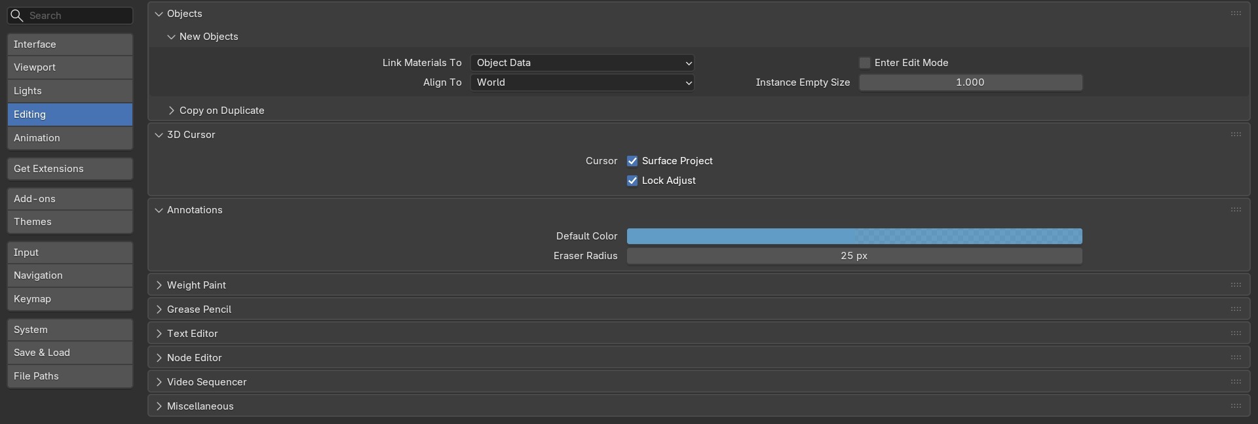The image size is (1258, 424).
Task: Collapse the Annotations panel
Action: tap(159, 210)
